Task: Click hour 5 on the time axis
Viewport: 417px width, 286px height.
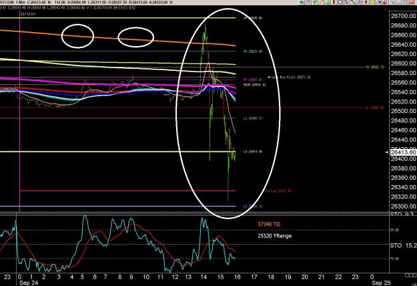Action: pyautogui.click(x=83, y=277)
